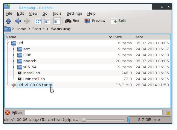The height and width of the screenshot is (130, 177).
Task: Click inside the Filter text field
Action: point(93,113)
